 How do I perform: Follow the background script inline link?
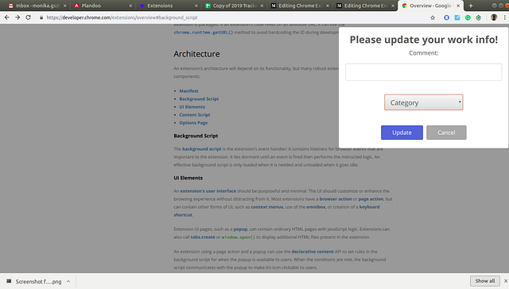[201, 149]
